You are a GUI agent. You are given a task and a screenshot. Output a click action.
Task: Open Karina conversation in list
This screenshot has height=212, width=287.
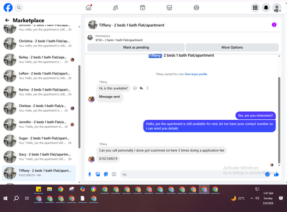pos(39,92)
